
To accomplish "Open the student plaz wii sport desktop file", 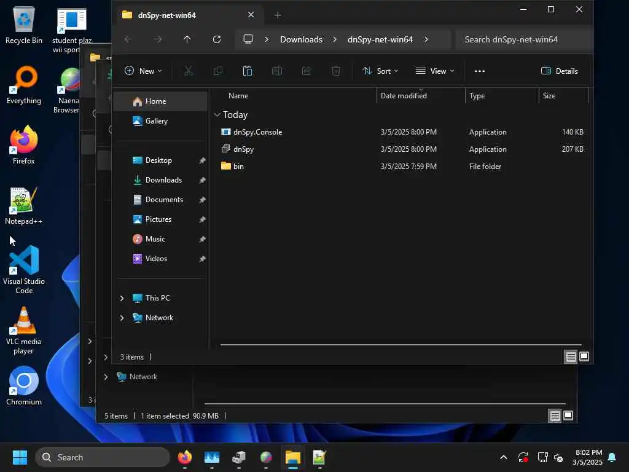I will [x=71, y=30].
